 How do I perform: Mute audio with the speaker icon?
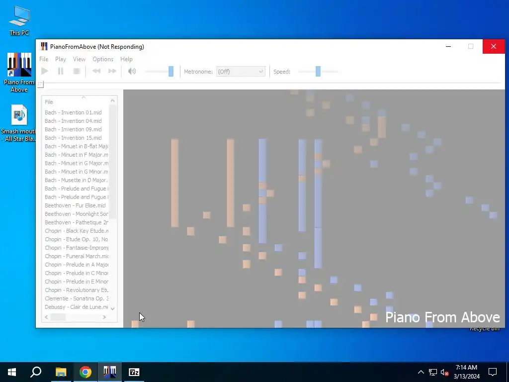[132, 71]
